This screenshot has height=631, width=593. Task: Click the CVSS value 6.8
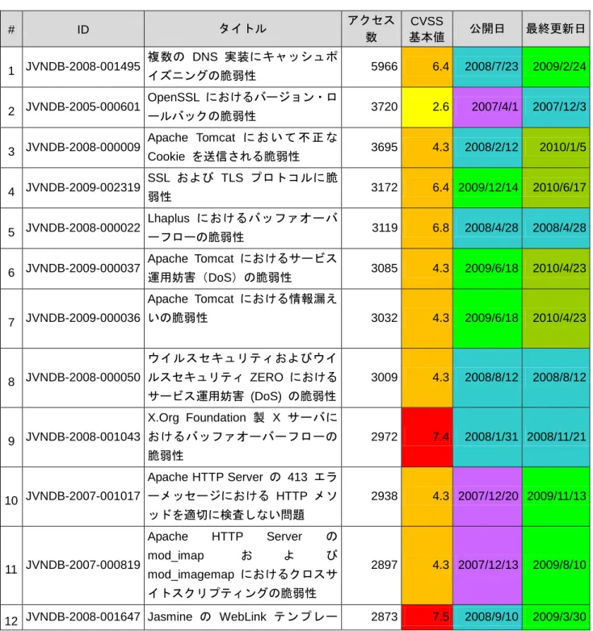pyautogui.click(x=427, y=228)
